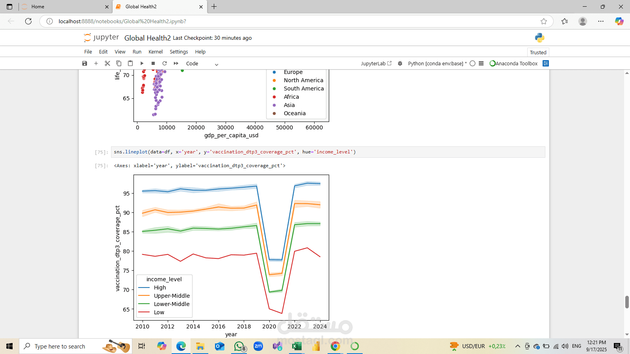Viewport: 630px width, 354px height.
Task: Switch kernel via Python [conda env:base]
Action: tap(437, 63)
